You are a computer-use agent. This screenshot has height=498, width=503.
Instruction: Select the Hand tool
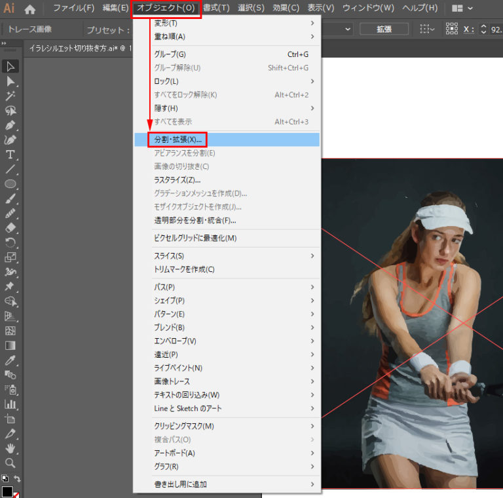coord(10,448)
